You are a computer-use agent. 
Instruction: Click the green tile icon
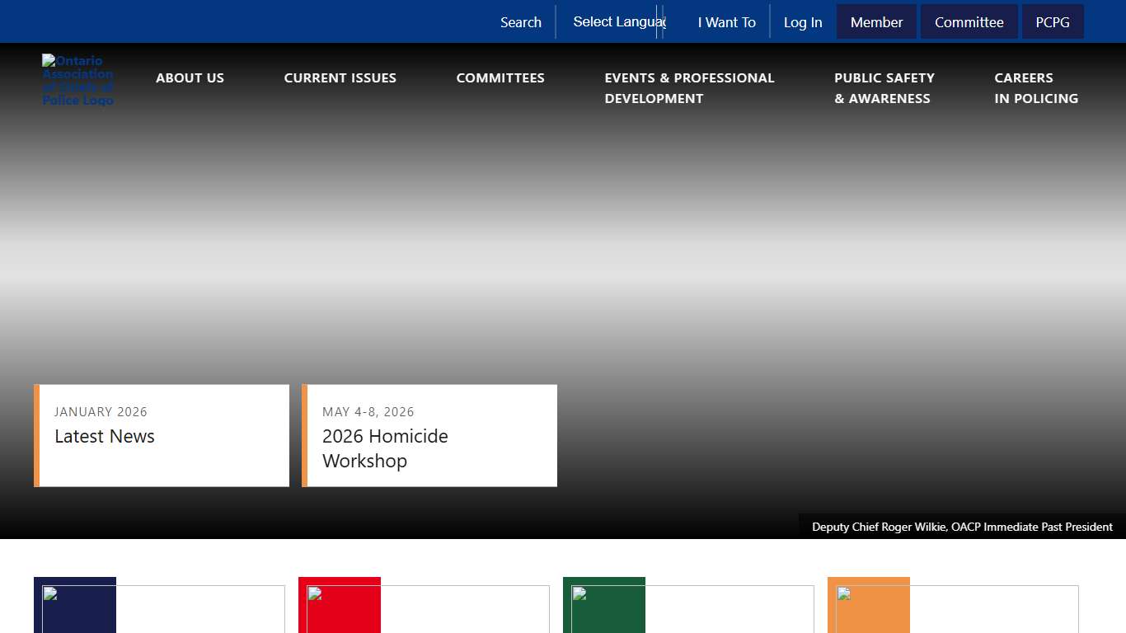click(x=604, y=605)
